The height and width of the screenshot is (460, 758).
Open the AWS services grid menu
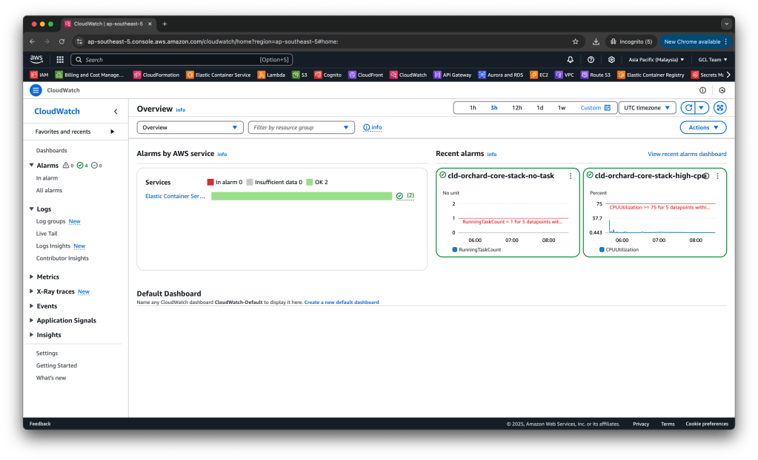tap(60, 59)
